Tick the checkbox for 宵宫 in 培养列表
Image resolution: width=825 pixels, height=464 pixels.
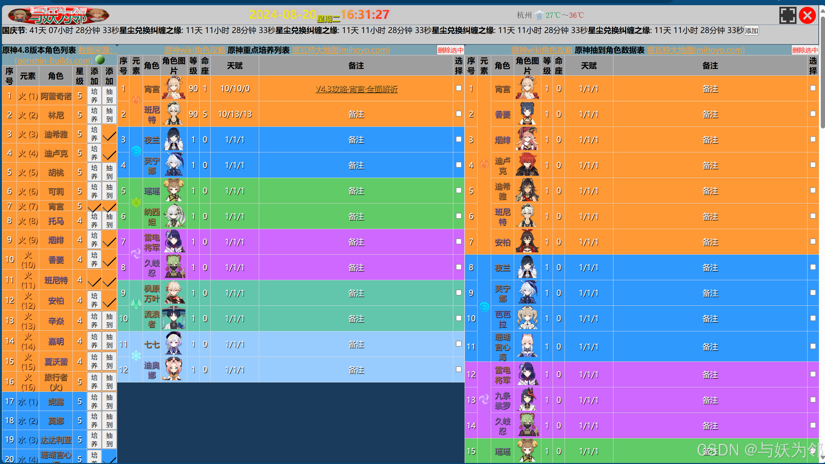[x=458, y=88]
